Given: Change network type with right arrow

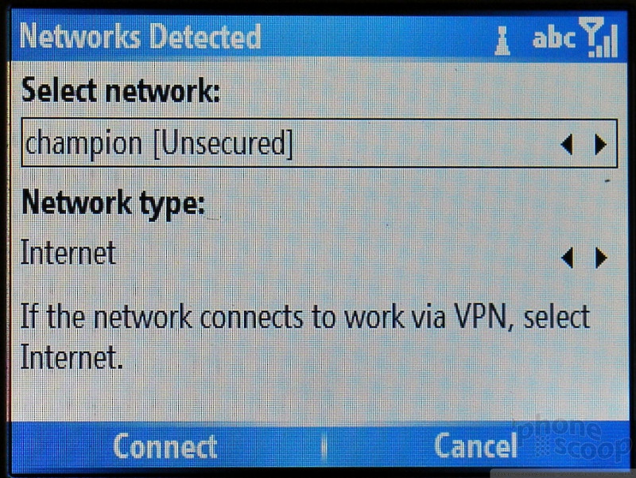Looking at the screenshot, I should 601,258.
